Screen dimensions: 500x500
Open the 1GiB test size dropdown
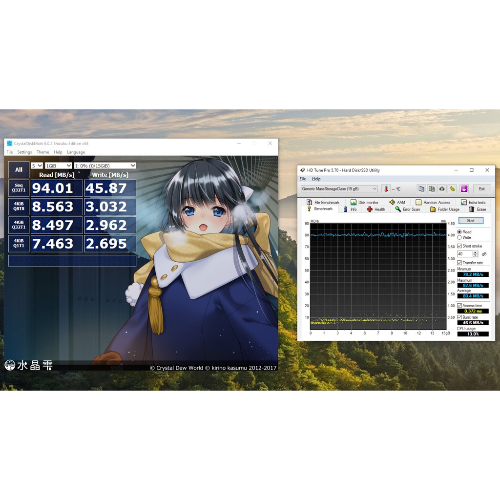coord(58,166)
